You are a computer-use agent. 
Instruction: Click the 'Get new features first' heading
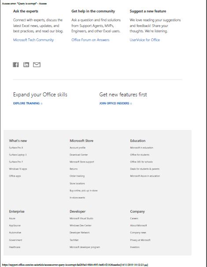[123, 95]
